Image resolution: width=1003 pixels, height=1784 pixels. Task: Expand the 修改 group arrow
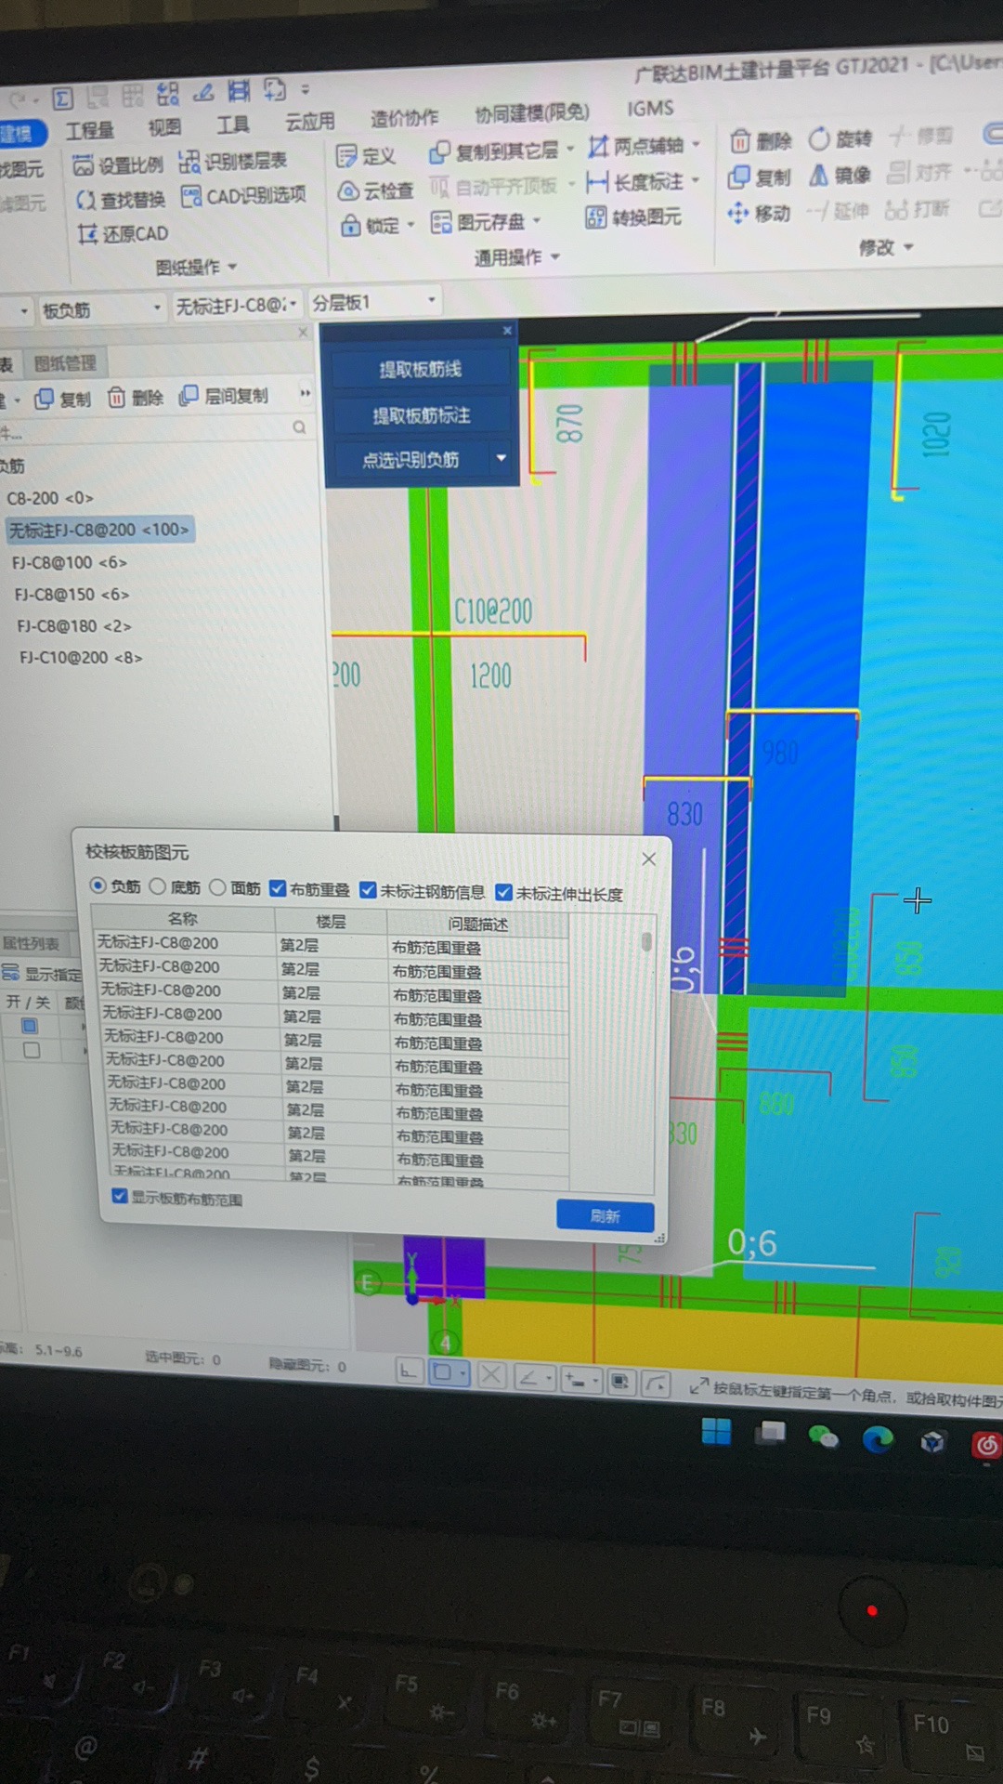coord(908,246)
